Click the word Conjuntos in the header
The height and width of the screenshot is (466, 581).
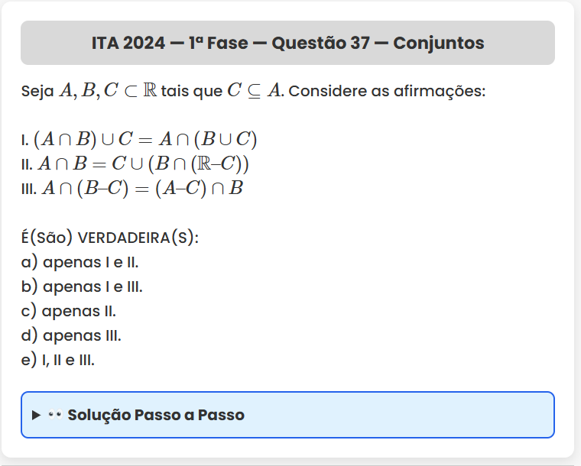pos(438,43)
